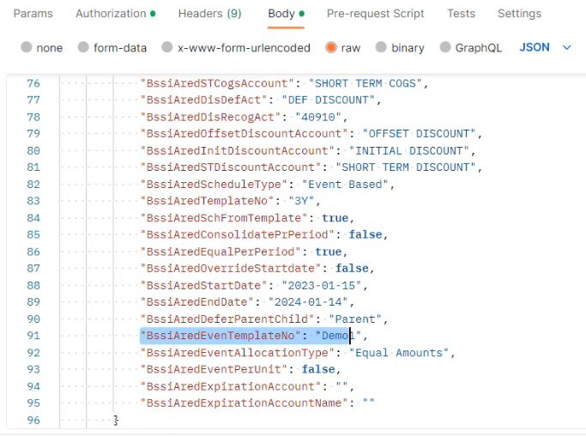The image size is (586, 437).
Task: Click true value of BssiAredEqualPerPeriod
Action: [x=328, y=252]
